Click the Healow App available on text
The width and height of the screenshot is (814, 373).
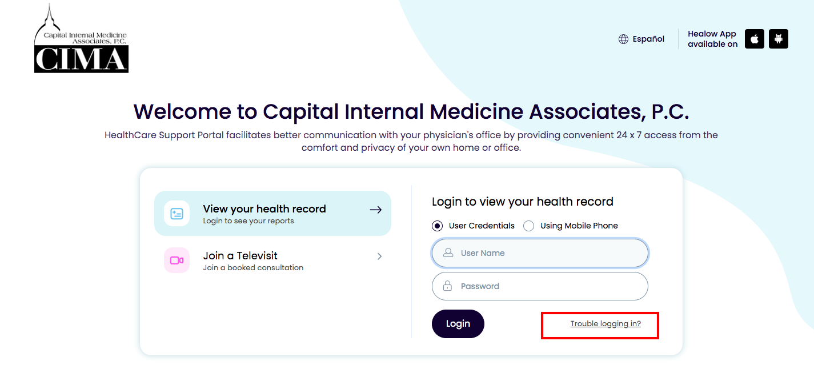[712, 39]
